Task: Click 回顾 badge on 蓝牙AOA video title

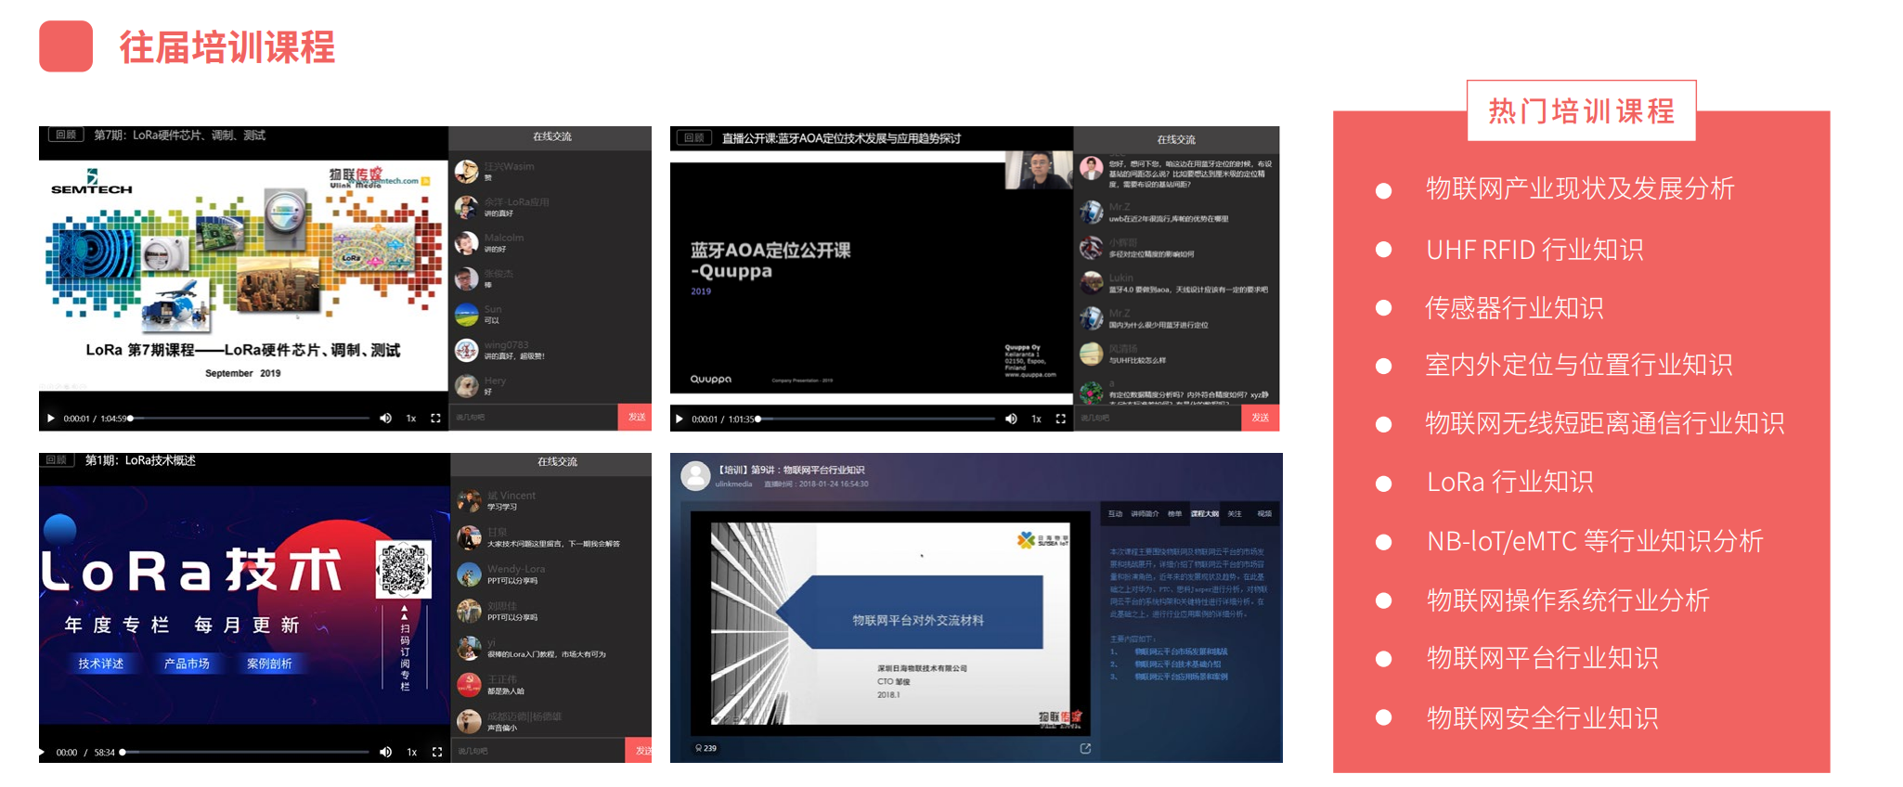Action: click(x=693, y=138)
